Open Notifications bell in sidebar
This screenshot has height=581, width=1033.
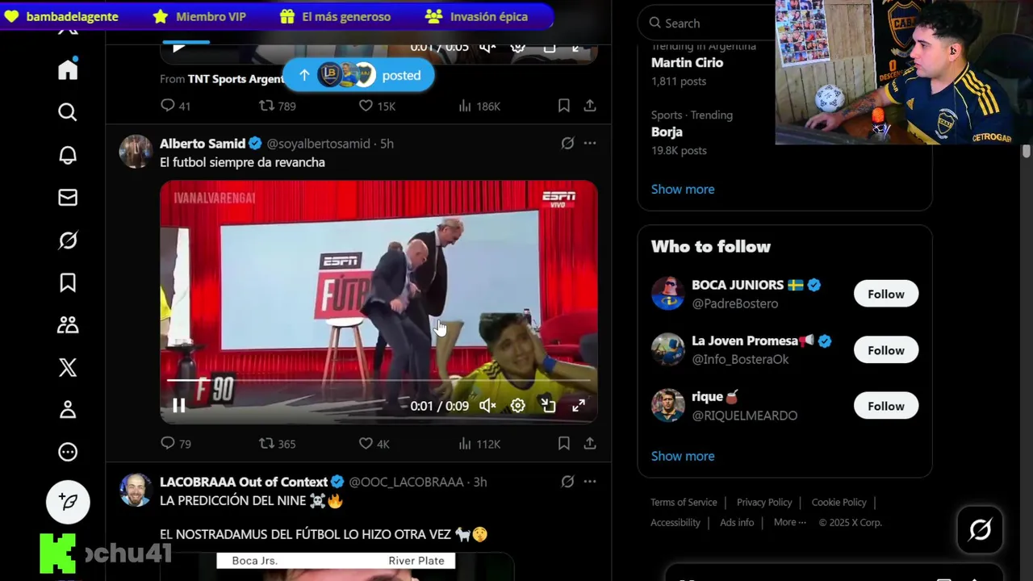click(68, 155)
